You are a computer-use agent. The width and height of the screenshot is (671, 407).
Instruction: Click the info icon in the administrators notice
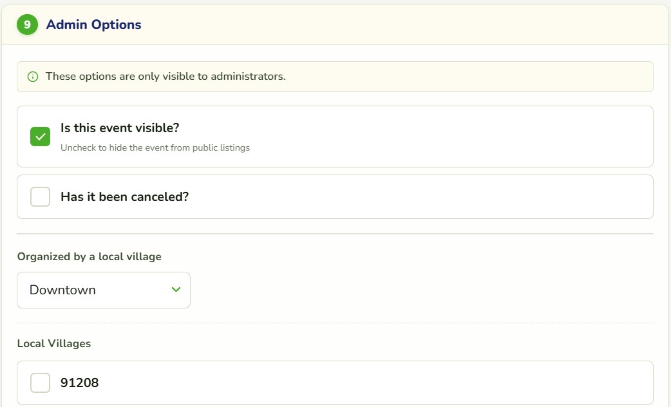[x=33, y=77]
